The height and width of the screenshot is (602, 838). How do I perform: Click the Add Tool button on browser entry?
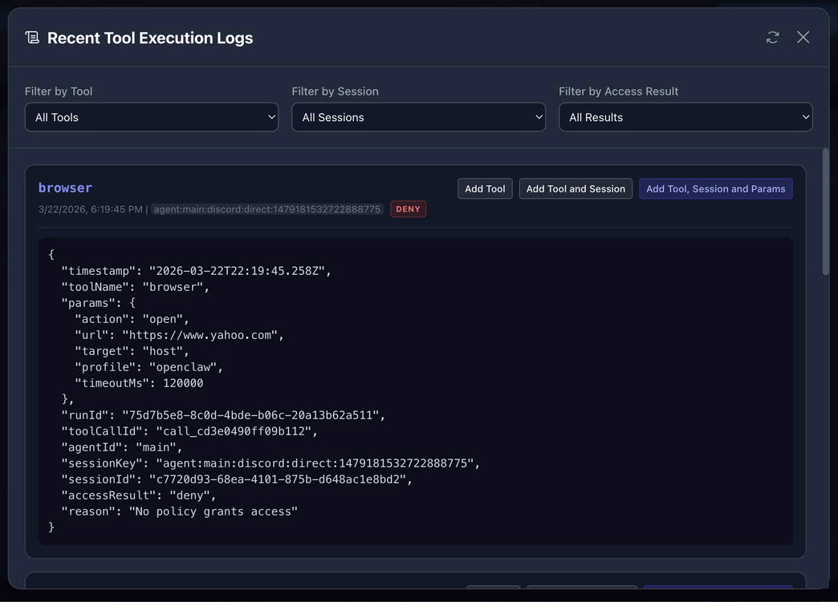(485, 189)
